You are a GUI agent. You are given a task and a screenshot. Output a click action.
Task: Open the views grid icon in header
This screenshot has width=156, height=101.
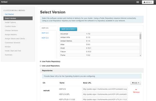pos(138,2)
